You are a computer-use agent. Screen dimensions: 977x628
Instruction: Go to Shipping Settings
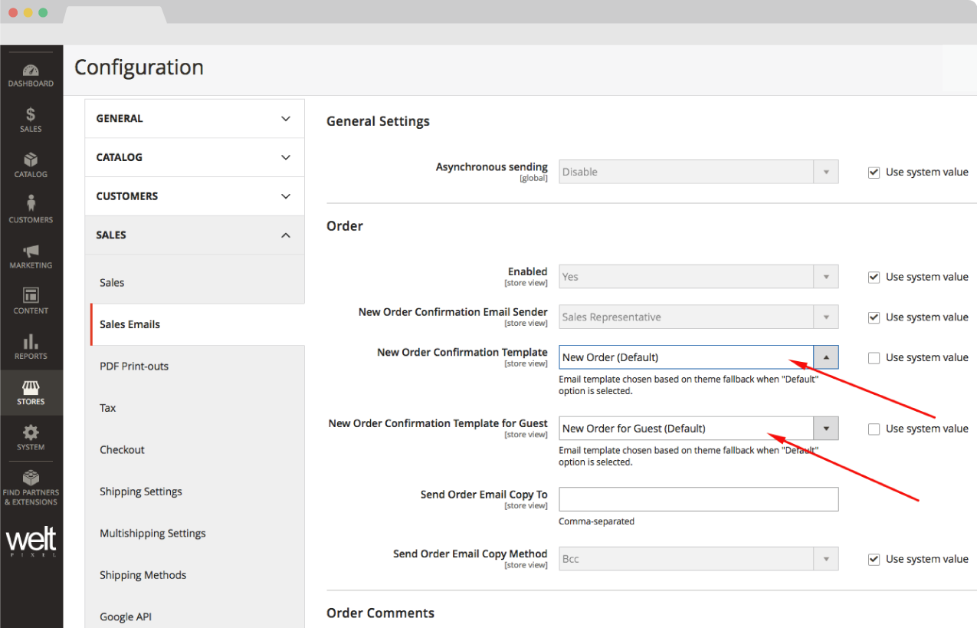pyautogui.click(x=141, y=492)
